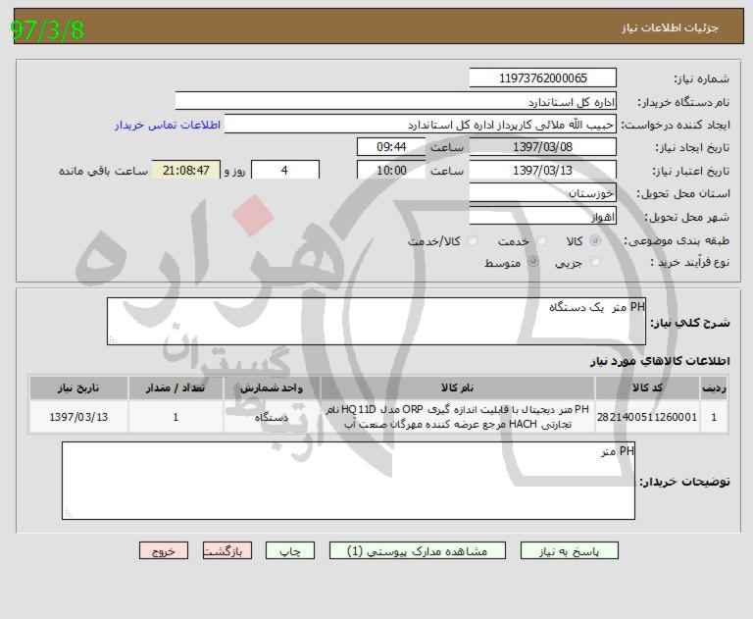Click validity time field 10:00
This screenshot has height=619, width=753.
click(x=391, y=170)
